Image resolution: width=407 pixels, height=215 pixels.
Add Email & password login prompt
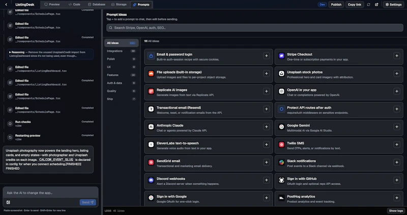[x=266, y=56]
